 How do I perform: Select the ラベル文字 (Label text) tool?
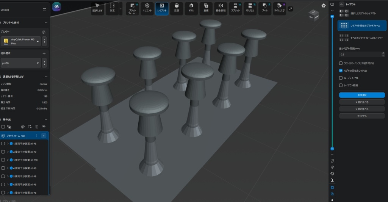[x=280, y=8]
